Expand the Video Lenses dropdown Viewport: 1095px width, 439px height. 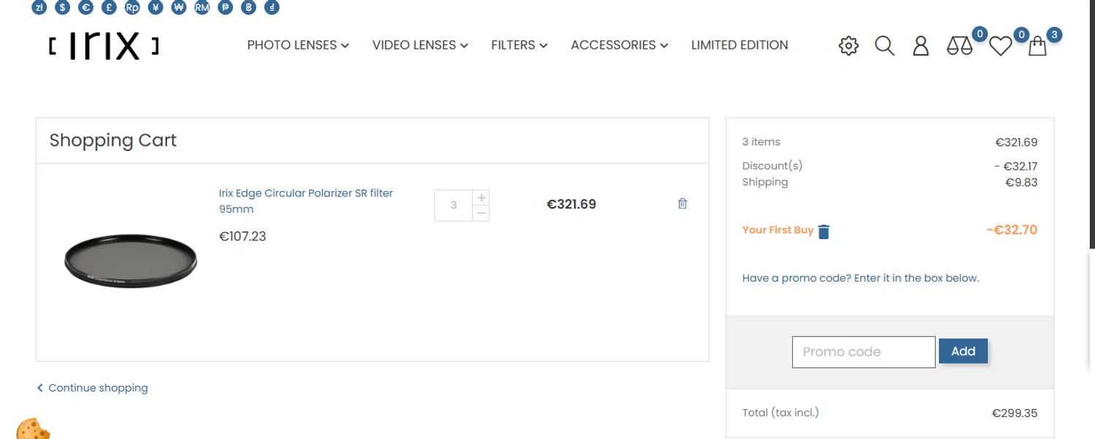click(420, 45)
